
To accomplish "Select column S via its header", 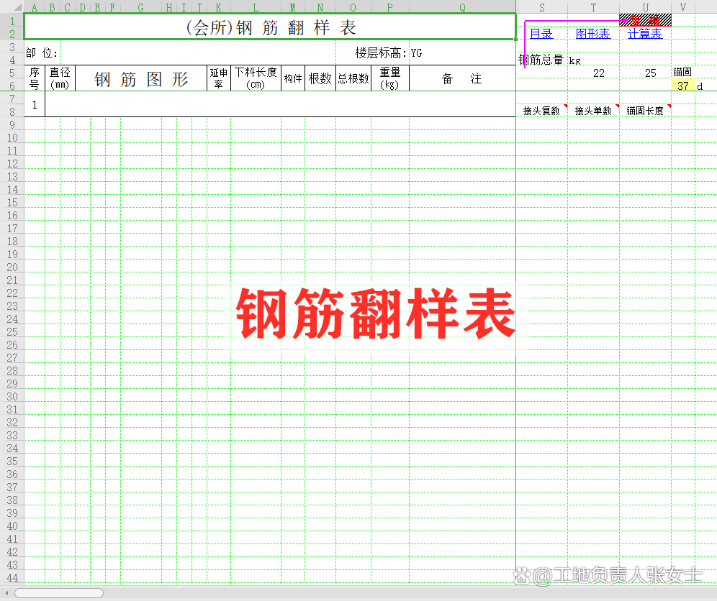I will (542, 7).
